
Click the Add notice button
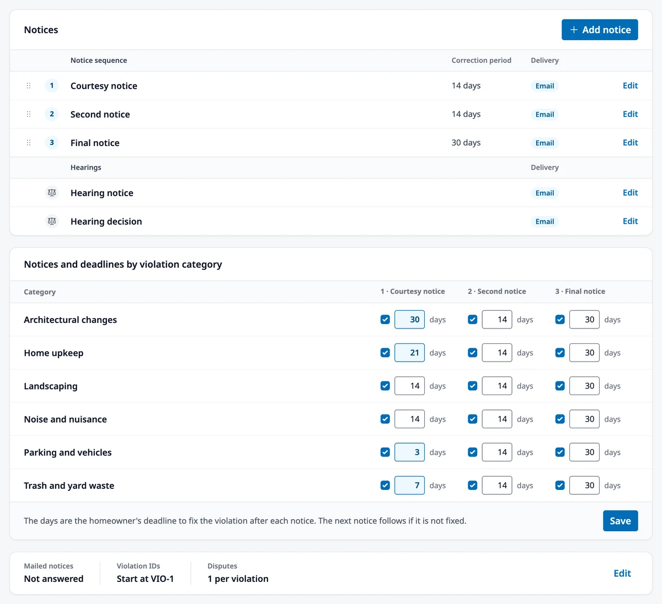[x=600, y=30]
